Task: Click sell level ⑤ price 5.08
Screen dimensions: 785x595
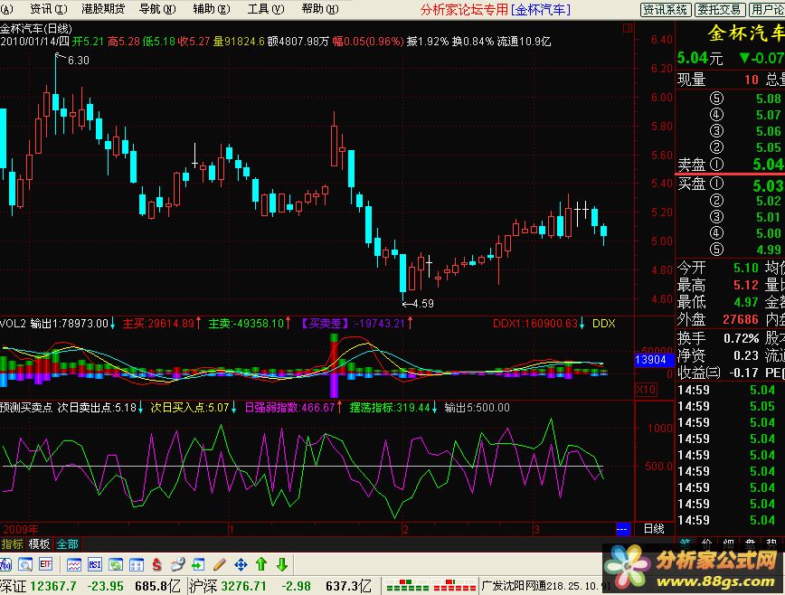Action: [x=769, y=99]
